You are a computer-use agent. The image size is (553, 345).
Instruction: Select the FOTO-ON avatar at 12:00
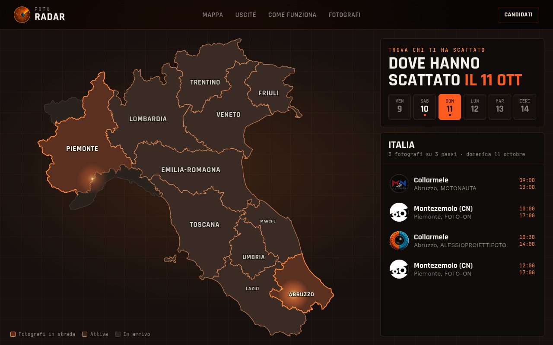pos(399,269)
